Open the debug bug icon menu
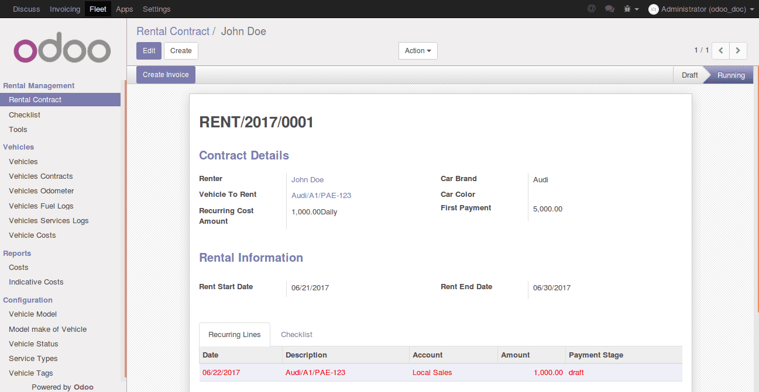 pos(631,9)
